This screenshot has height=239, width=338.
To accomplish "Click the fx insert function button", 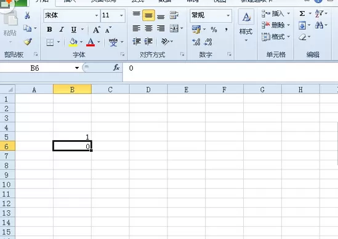I will point(116,68).
